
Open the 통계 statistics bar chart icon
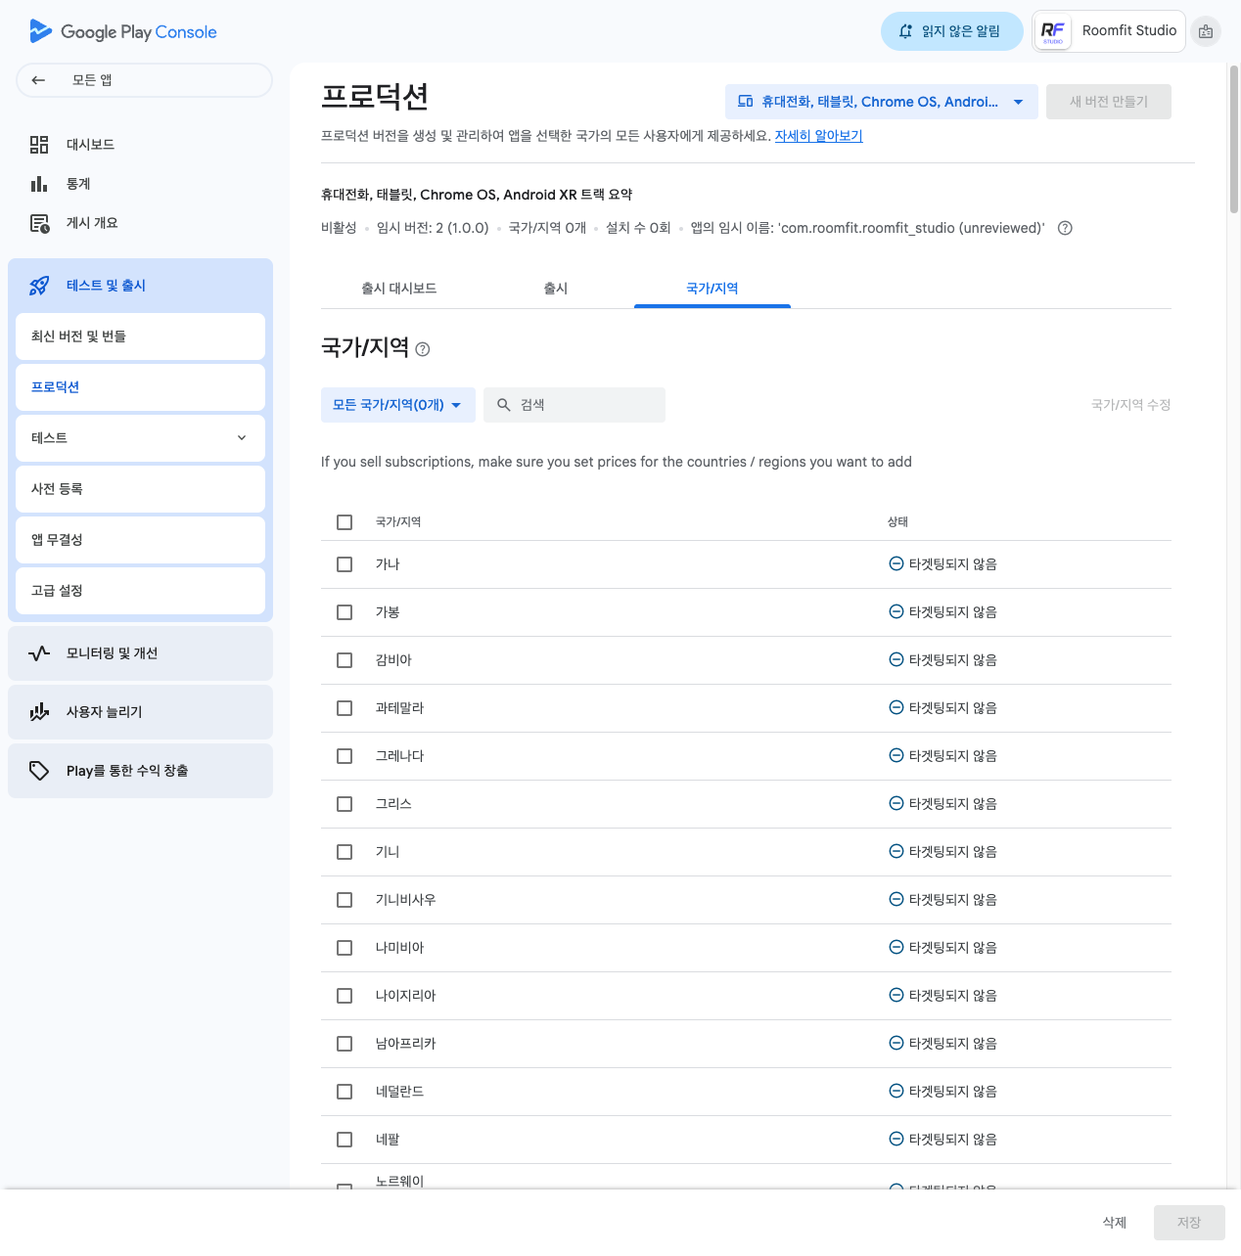click(x=39, y=184)
